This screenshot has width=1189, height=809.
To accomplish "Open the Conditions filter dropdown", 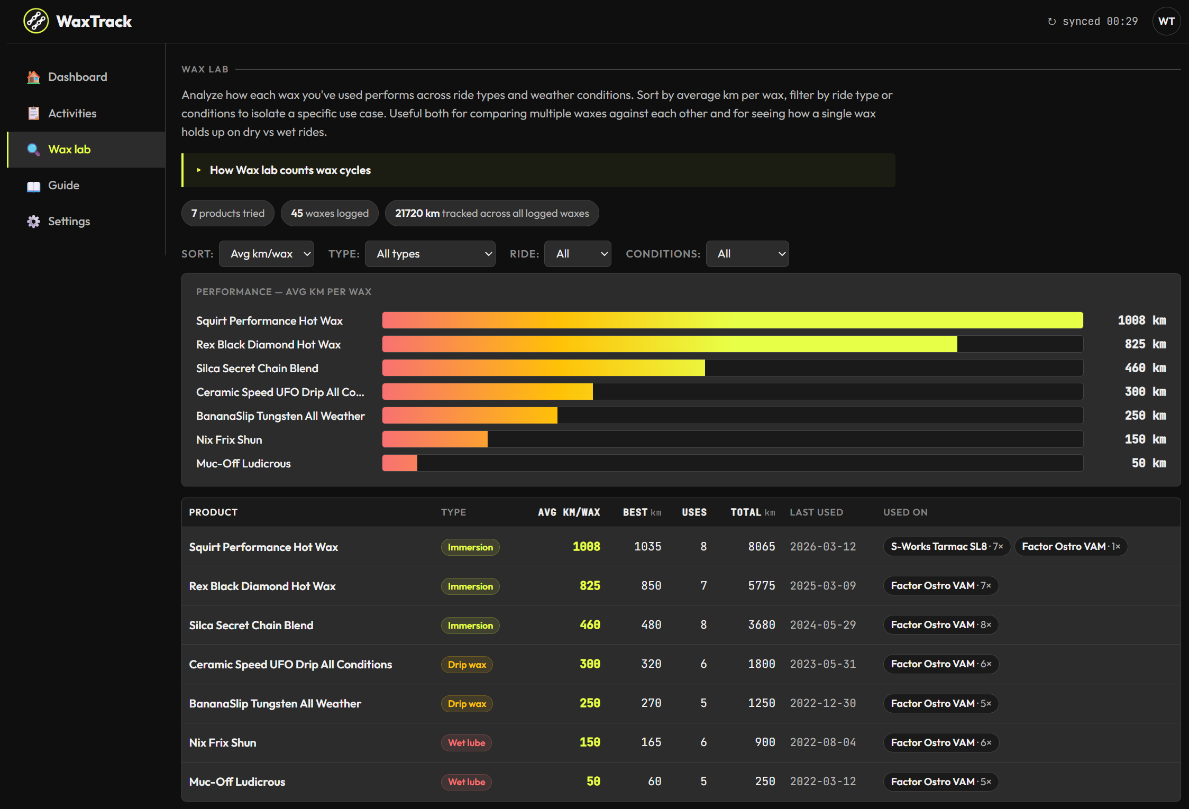I will [x=747, y=254].
